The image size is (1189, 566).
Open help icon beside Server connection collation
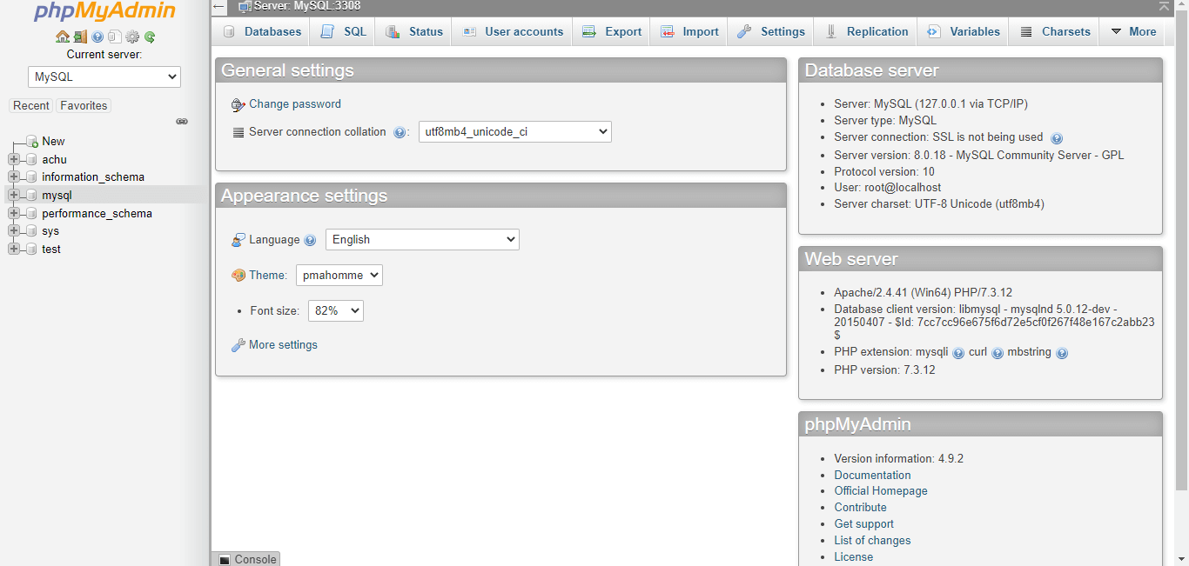point(400,133)
